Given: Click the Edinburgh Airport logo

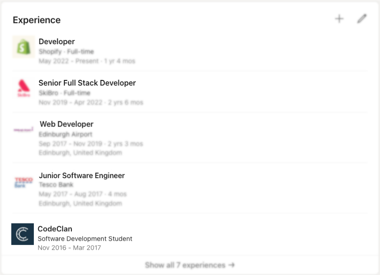Looking at the screenshot, I should coord(23,129).
